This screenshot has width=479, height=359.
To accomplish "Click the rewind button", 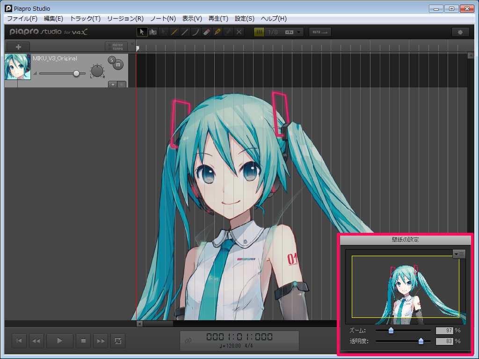I will click(x=36, y=341).
